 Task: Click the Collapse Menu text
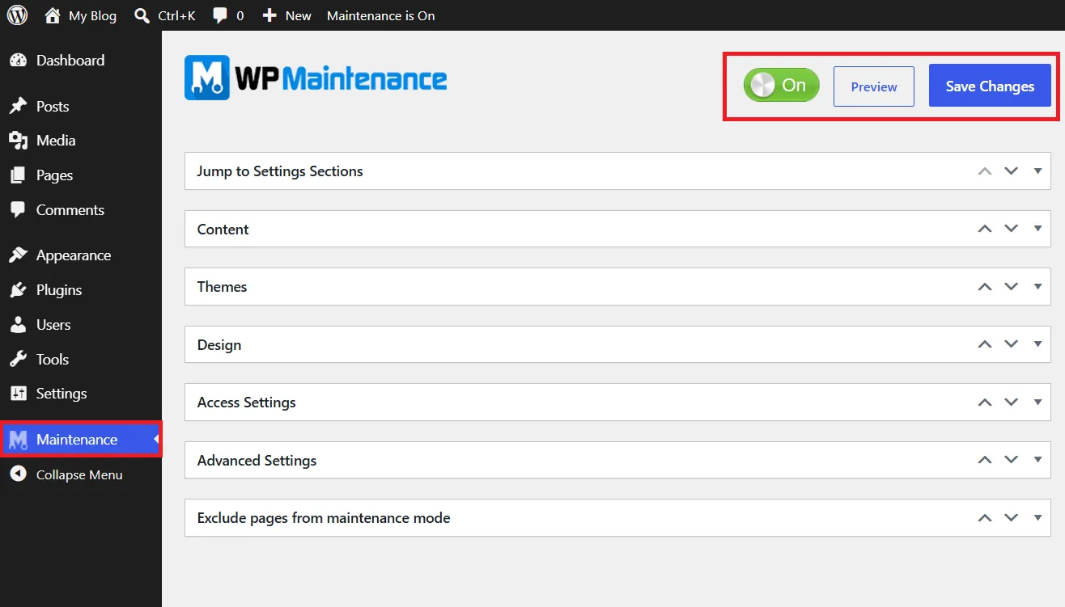pyautogui.click(x=79, y=475)
